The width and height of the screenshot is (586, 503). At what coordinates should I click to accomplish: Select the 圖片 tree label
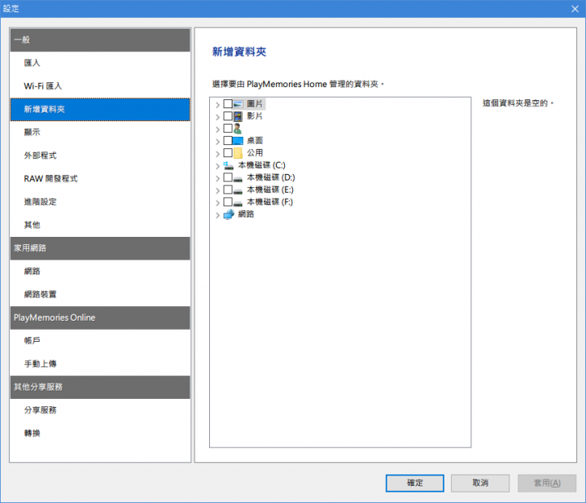click(x=255, y=104)
